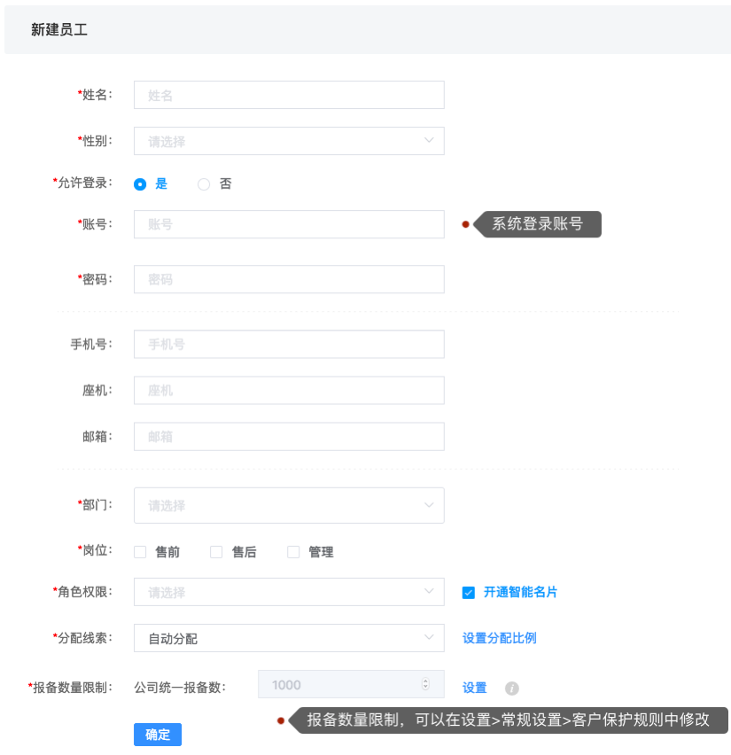Focus the 邮箱 input field
This screenshot has width=731, height=755.
pos(289,437)
